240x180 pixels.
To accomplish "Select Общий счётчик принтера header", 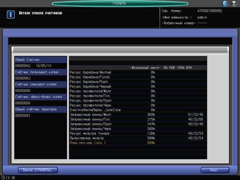I will click(41, 109).
